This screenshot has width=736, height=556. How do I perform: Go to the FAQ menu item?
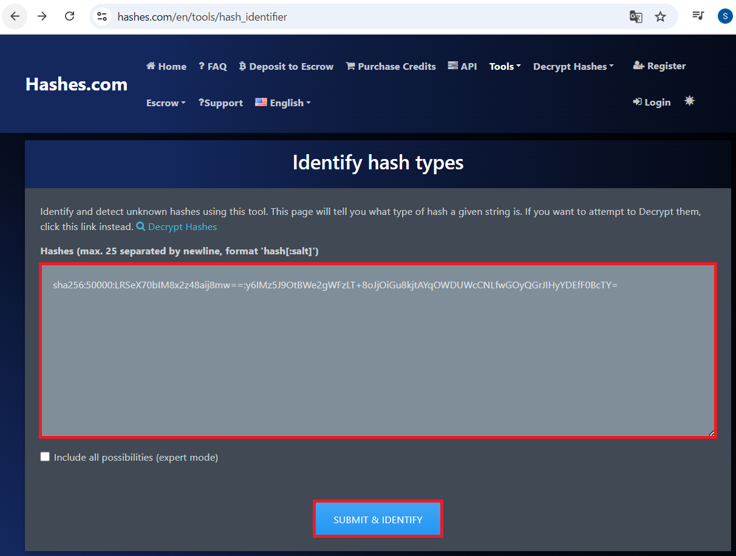[x=213, y=67]
